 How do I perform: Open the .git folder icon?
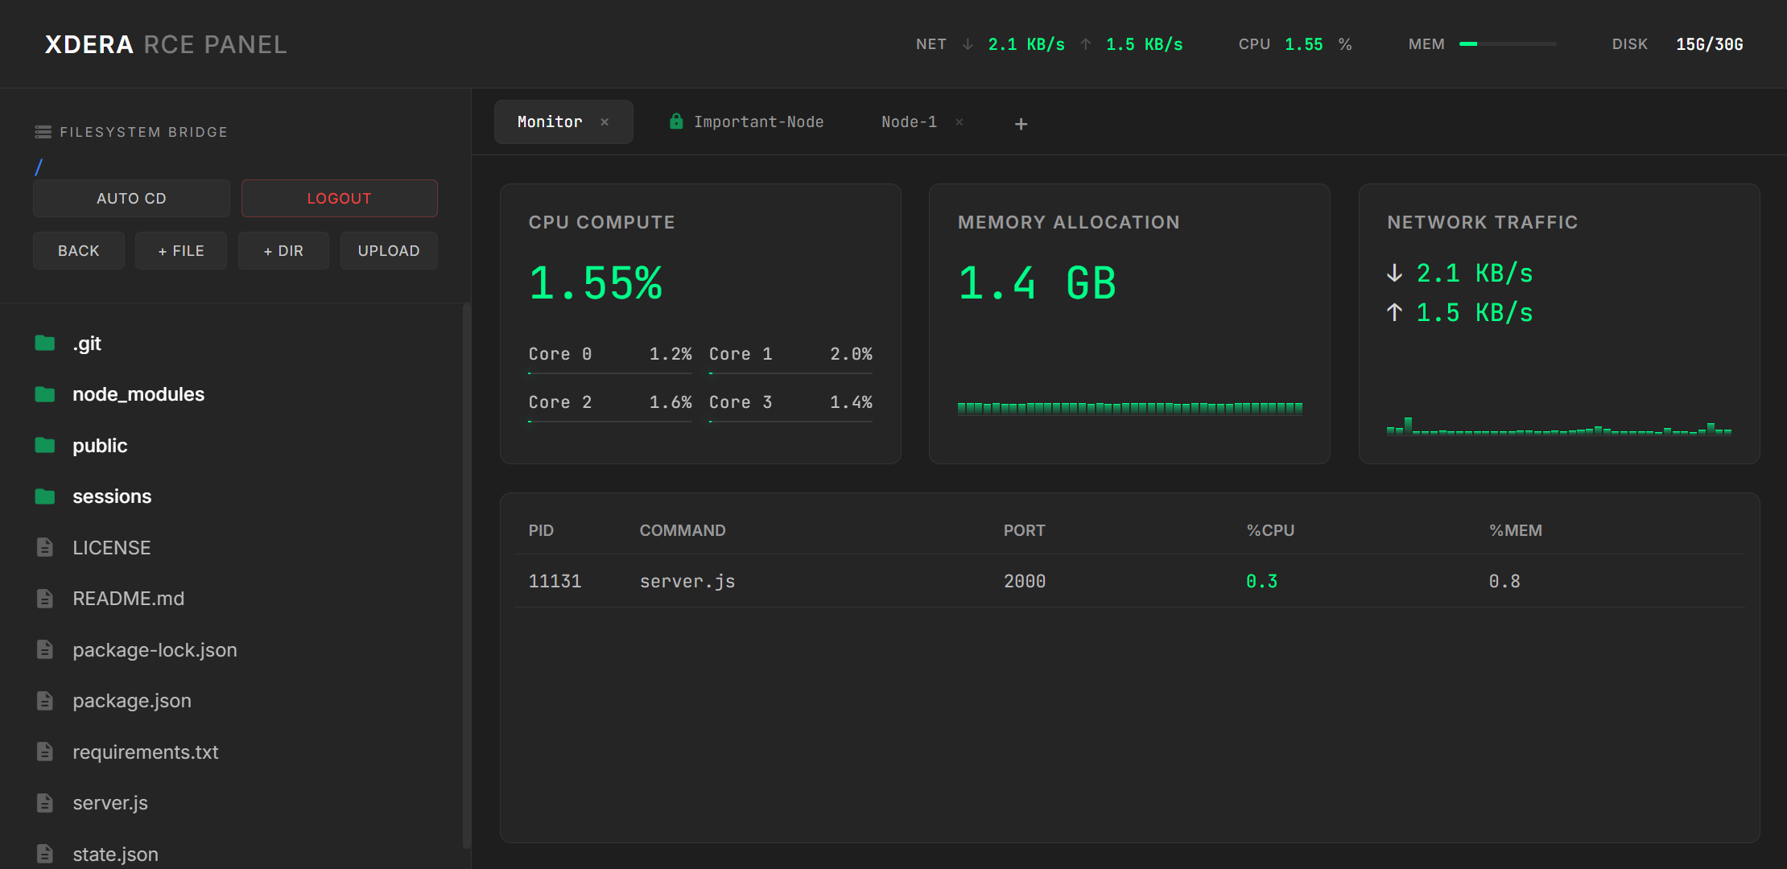tap(45, 344)
